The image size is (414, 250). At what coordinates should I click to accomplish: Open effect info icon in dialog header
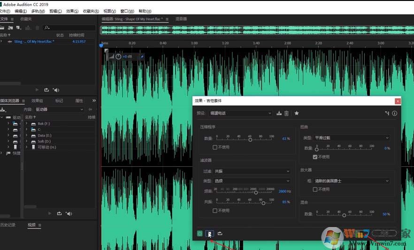coord(394,113)
